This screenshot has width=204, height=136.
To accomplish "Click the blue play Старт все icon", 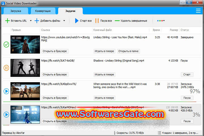I will pyautogui.click(x=76, y=21).
